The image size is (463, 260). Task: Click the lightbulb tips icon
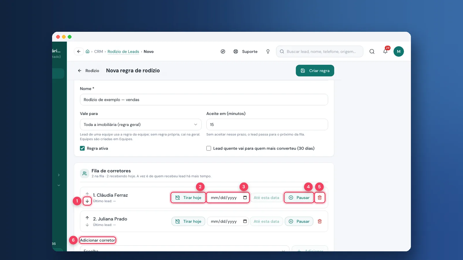[268, 51]
